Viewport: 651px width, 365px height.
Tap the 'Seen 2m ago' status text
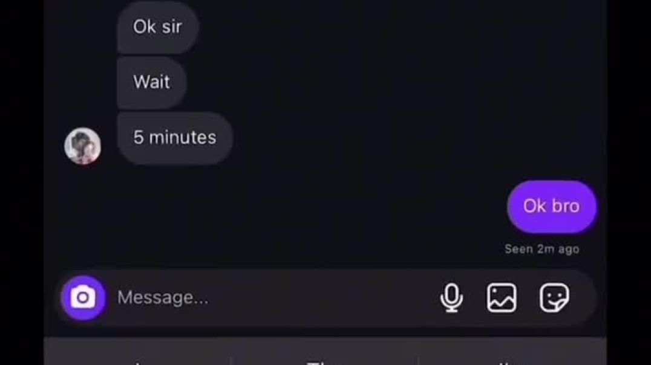[x=542, y=249]
